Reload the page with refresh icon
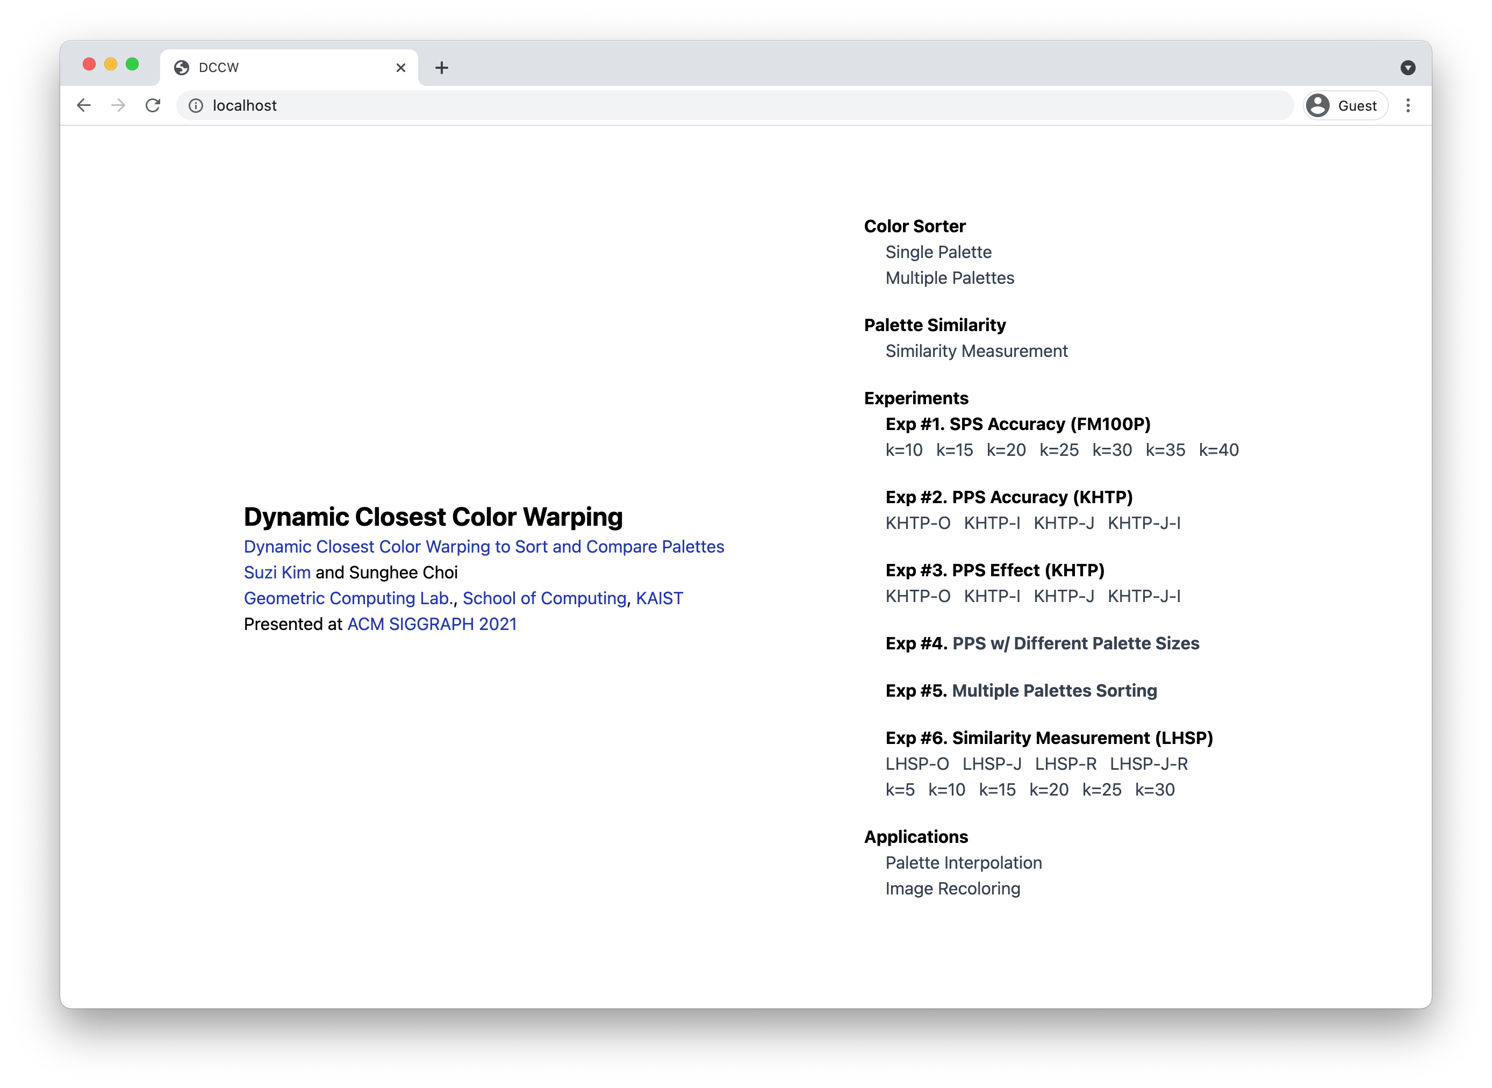Viewport: 1492px width, 1088px height. (x=153, y=105)
